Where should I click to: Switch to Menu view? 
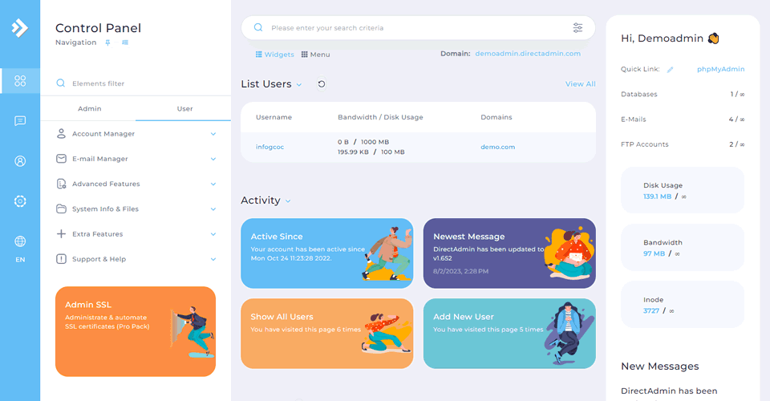tap(315, 55)
